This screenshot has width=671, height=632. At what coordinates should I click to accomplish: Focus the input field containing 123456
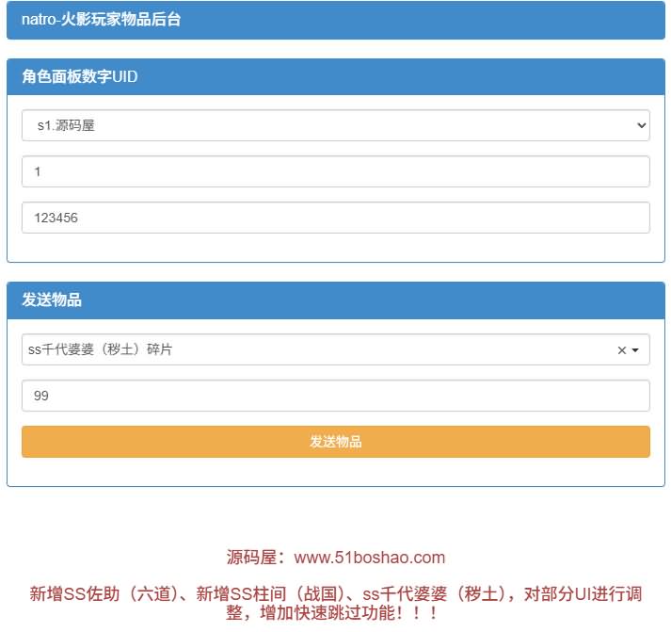coord(335,218)
